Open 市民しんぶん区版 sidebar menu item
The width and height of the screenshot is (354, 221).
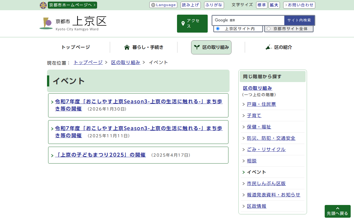tap(266, 183)
